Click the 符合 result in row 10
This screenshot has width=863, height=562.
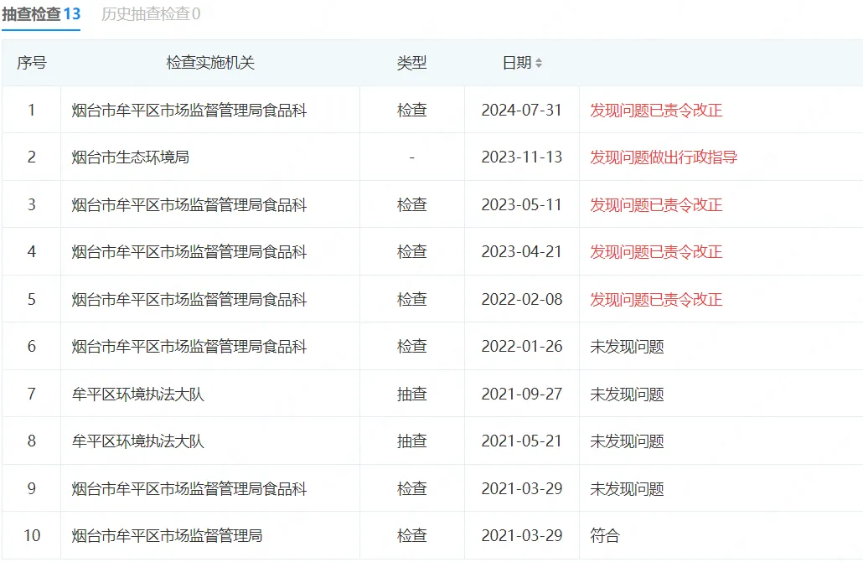point(605,536)
